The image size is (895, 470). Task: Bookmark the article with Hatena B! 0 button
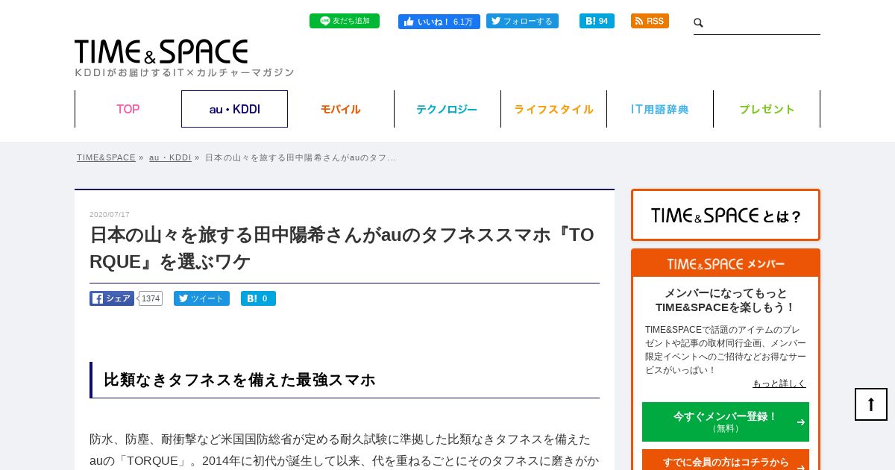tap(258, 298)
